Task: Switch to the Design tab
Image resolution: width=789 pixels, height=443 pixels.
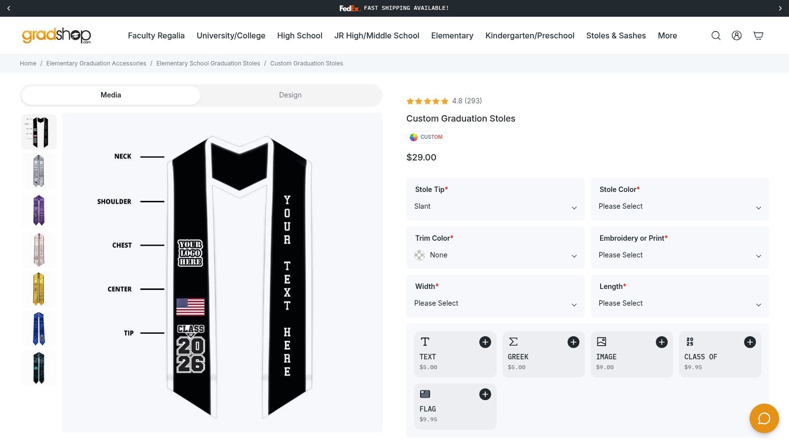Action: 290,95
